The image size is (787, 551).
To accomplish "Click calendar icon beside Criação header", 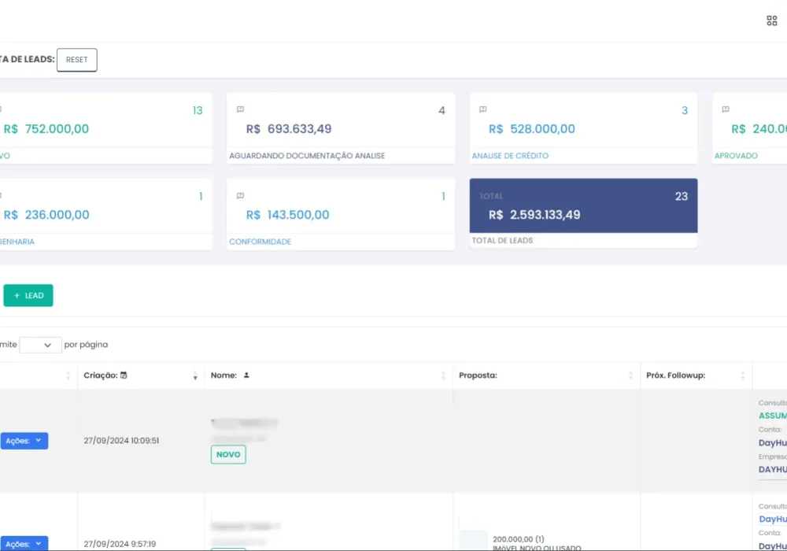I will click(x=124, y=375).
